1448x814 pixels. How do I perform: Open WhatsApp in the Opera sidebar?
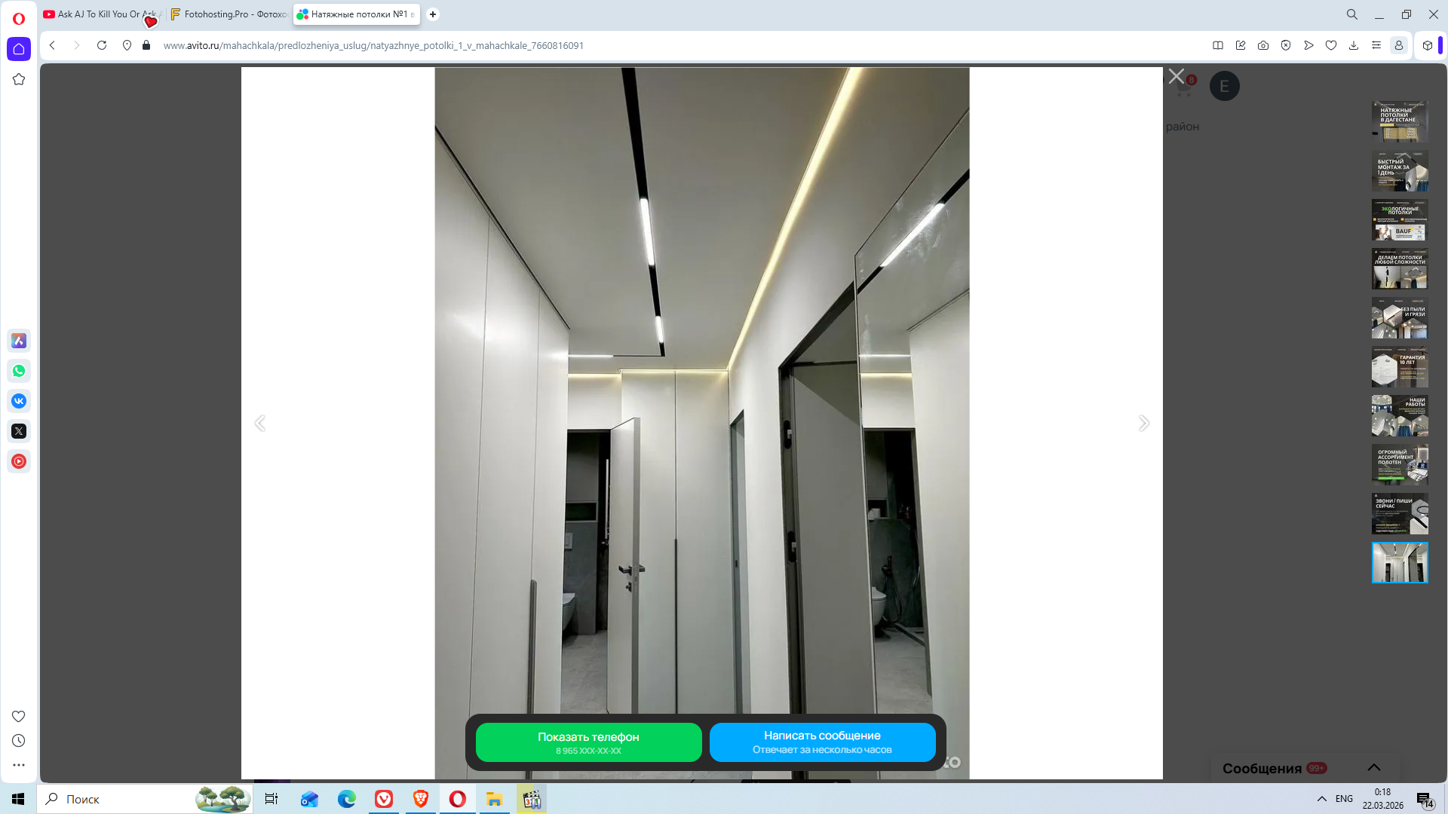pos(19,371)
